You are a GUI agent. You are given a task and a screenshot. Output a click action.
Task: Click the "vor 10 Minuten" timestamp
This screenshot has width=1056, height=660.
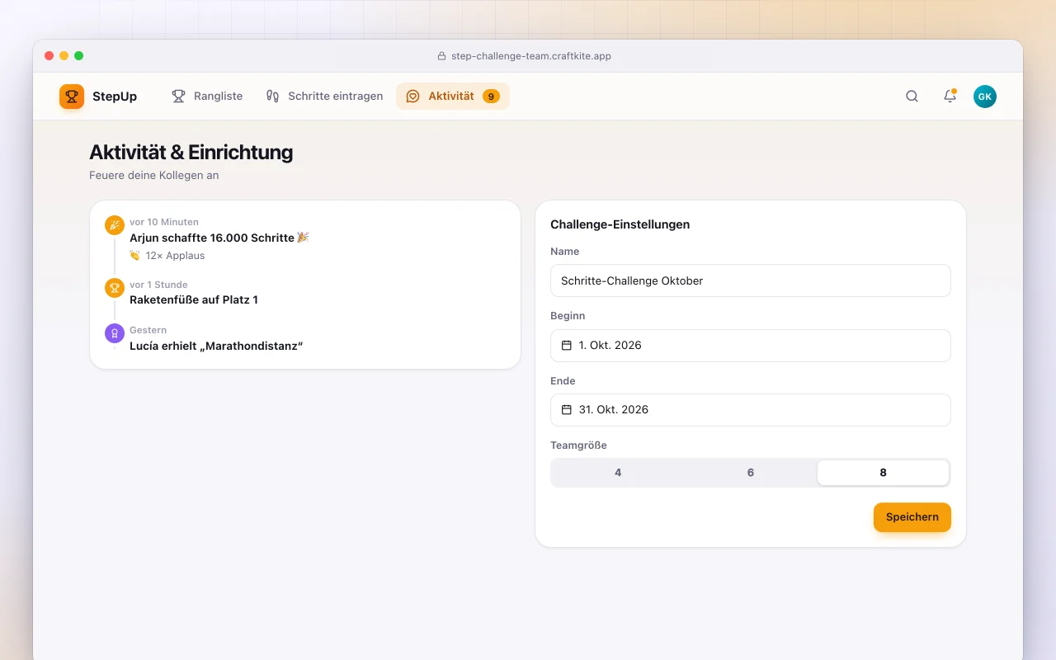(x=164, y=222)
